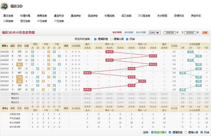
Task: Switch to 直选形态
Action: [x=59, y=16]
